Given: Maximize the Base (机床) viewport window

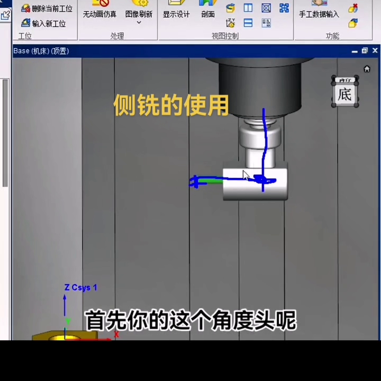Looking at the screenshot, I should pyautogui.click(x=365, y=51).
